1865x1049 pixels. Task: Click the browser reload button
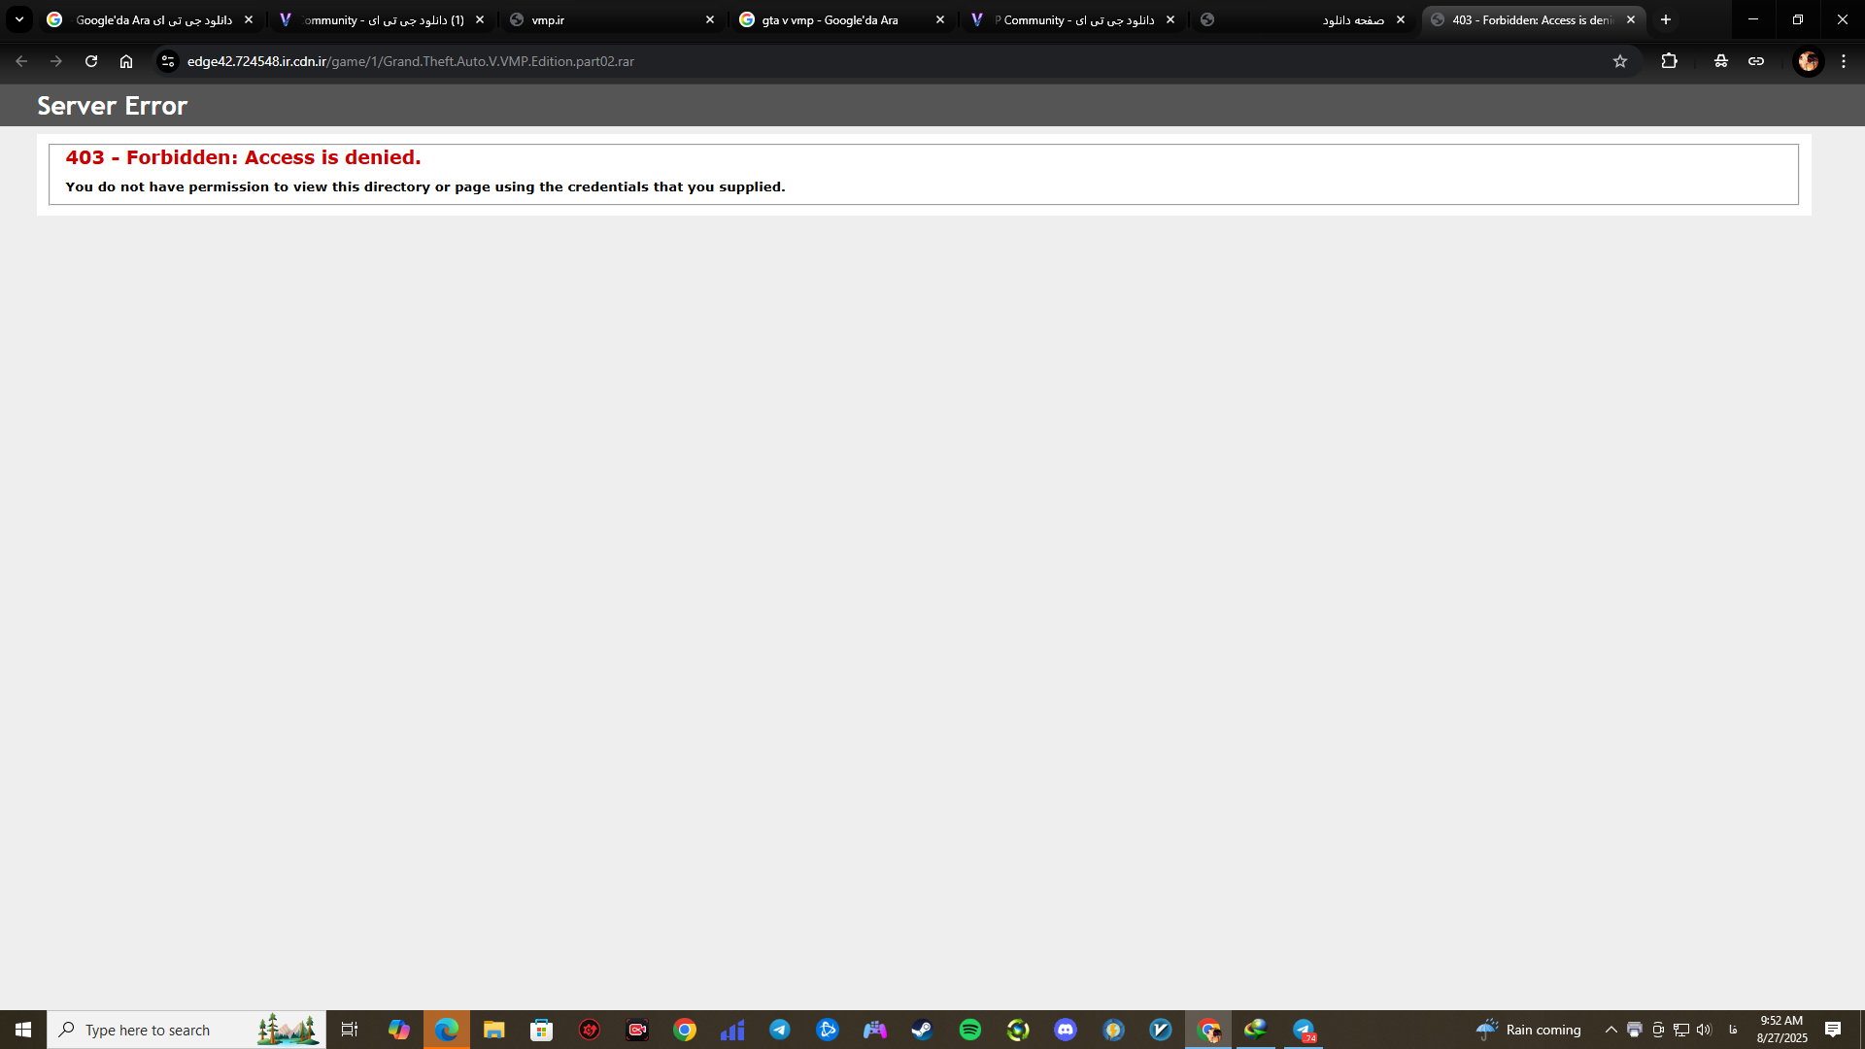click(91, 61)
